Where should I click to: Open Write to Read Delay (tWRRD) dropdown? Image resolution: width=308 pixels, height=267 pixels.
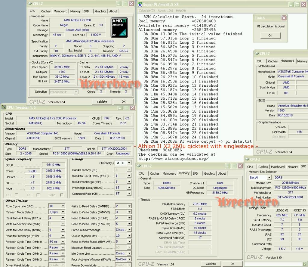tap(129, 206)
